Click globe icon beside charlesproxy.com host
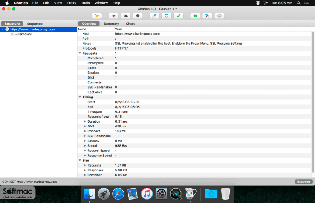Image resolution: width=315 pixels, height=203 pixels. click(7, 29)
